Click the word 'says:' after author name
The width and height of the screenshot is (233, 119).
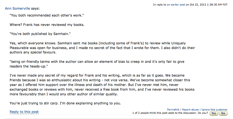[x=35, y=9]
